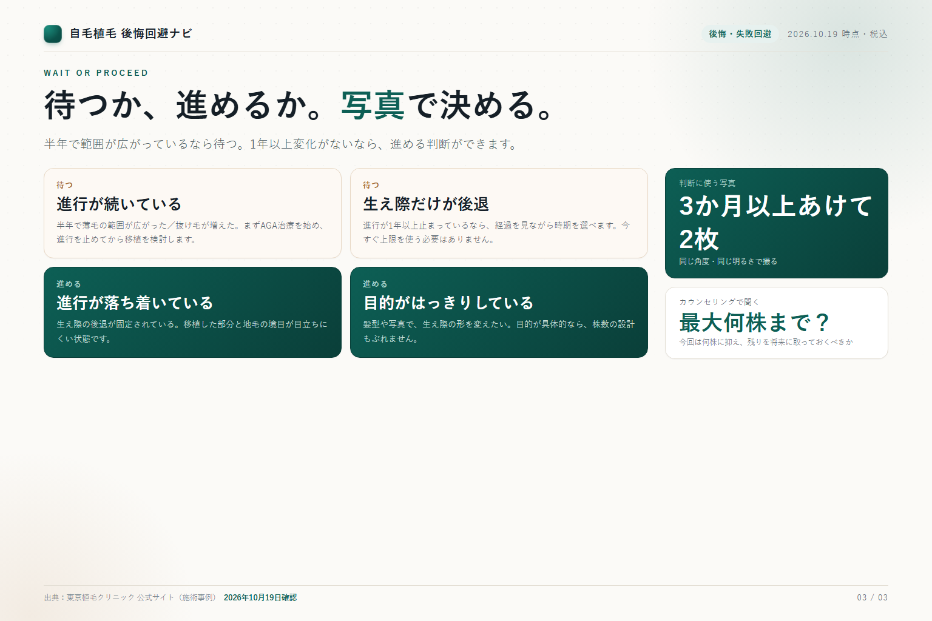Select the 目的がはっきりしている card
Screen dimensions: 932x621
click(499, 312)
